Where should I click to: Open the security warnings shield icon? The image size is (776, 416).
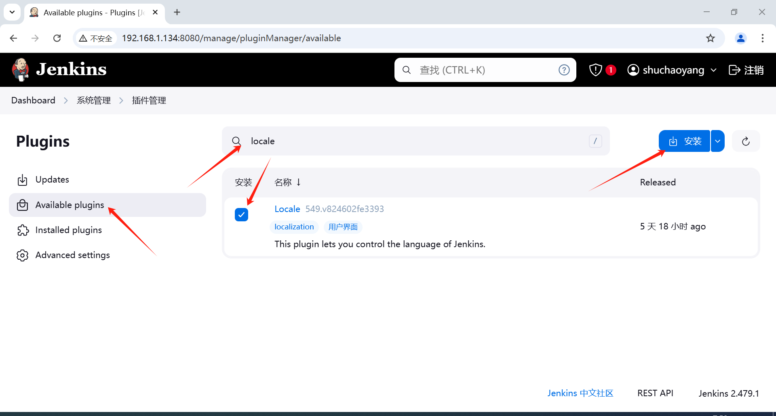click(x=595, y=70)
